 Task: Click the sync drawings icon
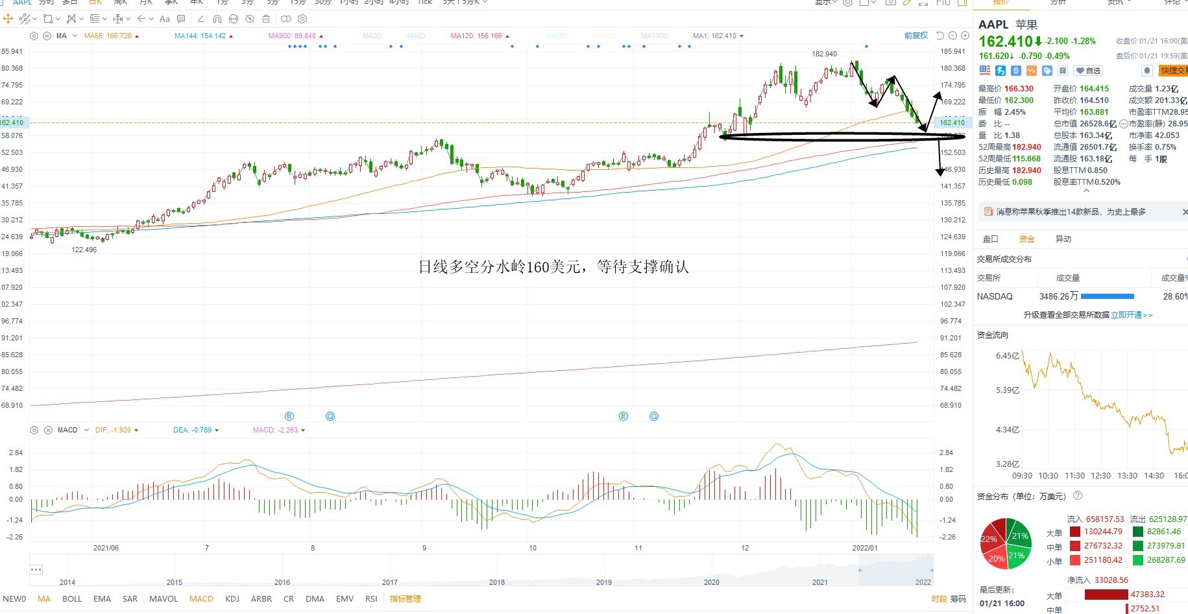pos(234,19)
